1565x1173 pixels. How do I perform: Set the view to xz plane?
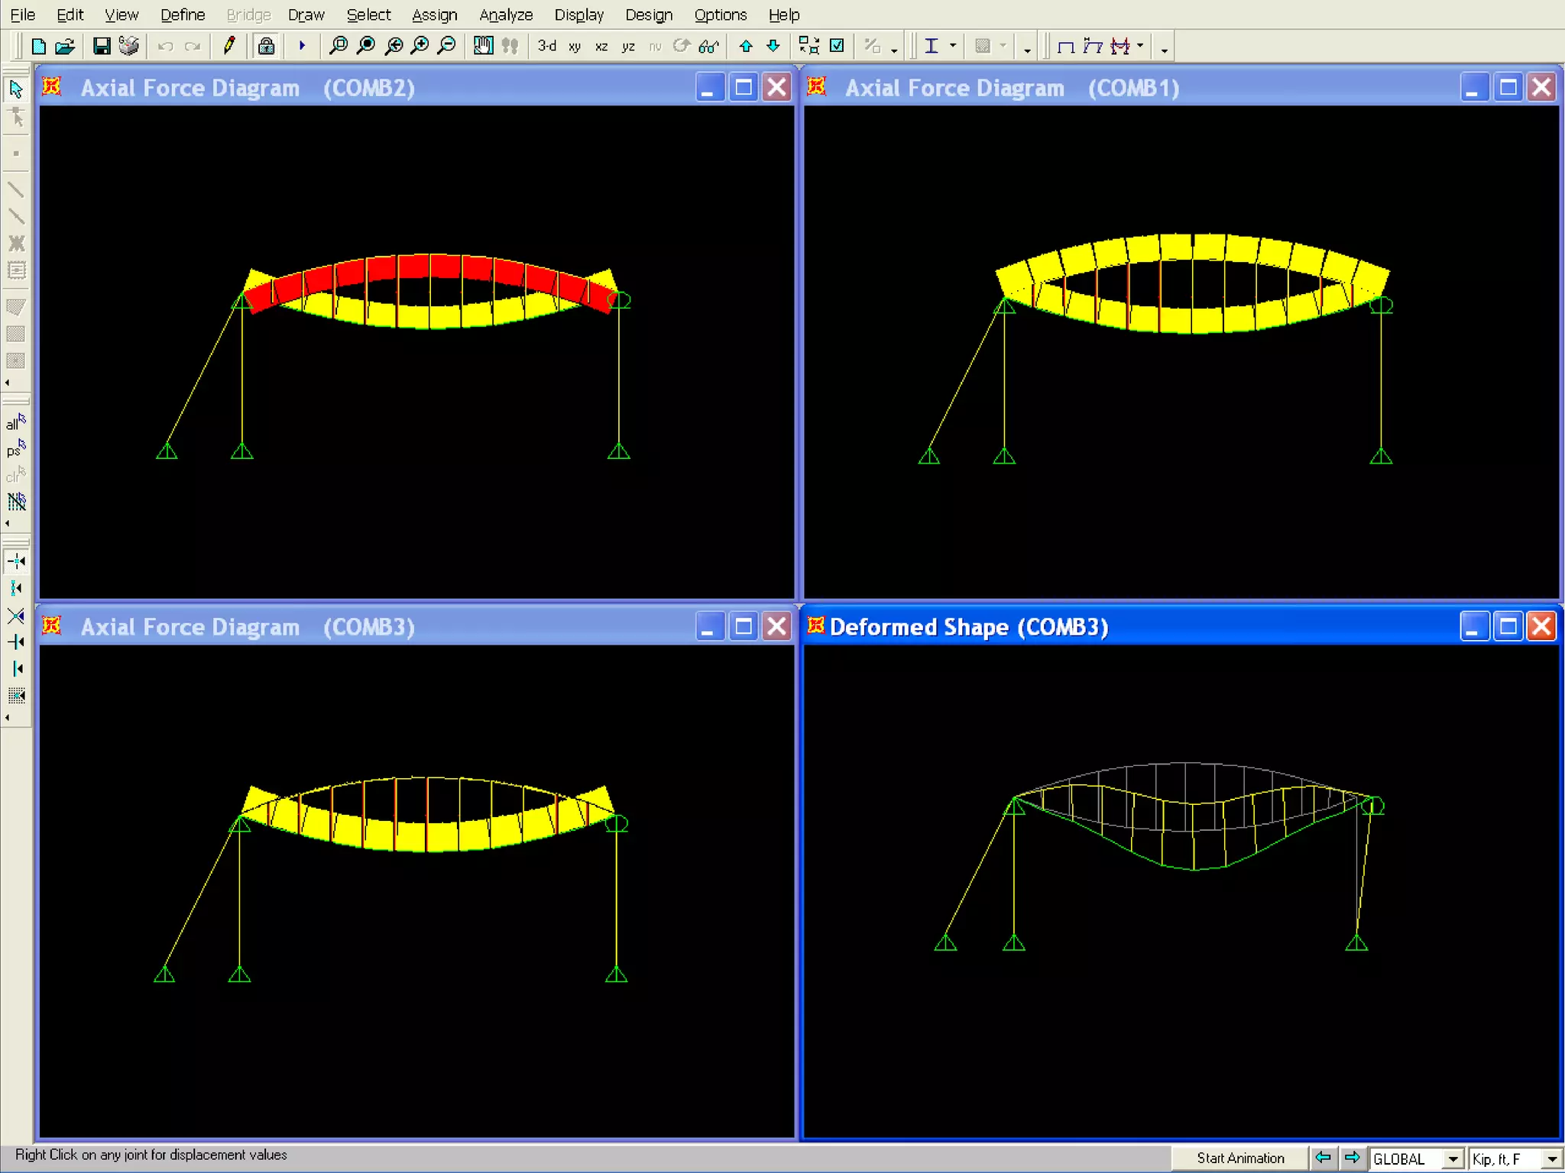(x=601, y=47)
